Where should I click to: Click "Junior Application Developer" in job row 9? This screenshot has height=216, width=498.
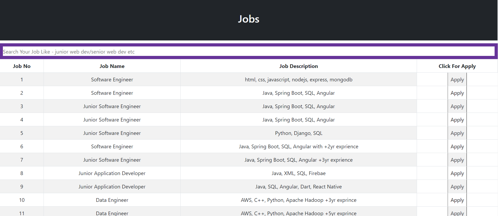point(112,187)
